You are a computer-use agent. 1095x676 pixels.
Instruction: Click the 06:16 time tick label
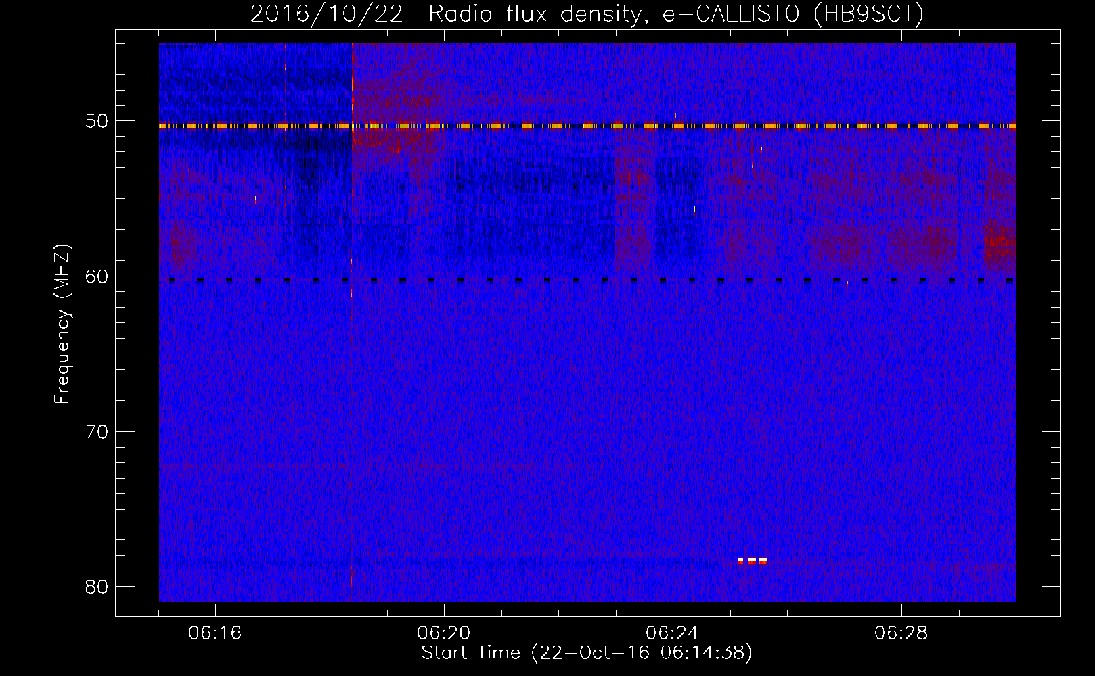(x=215, y=633)
